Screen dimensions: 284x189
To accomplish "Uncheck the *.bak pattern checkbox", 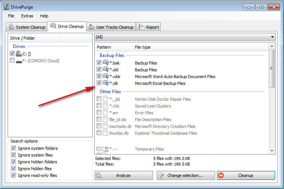I will pyautogui.click(x=99, y=63).
